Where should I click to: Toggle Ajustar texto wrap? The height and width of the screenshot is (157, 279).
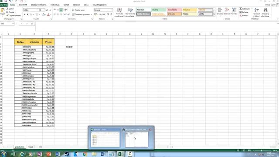(78, 10)
